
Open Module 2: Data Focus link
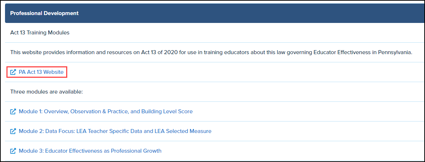115,131
